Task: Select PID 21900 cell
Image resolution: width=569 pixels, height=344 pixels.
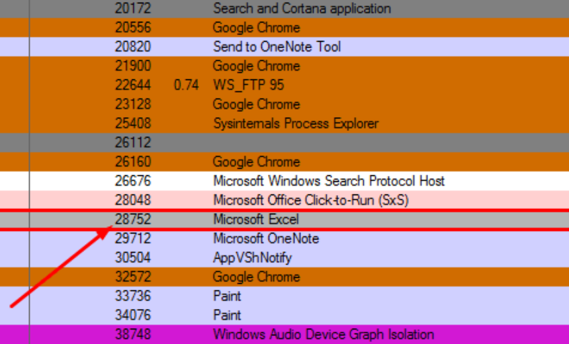Action: pyautogui.click(x=133, y=66)
